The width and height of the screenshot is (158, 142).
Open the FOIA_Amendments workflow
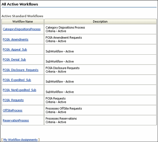click(x=16, y=39)
